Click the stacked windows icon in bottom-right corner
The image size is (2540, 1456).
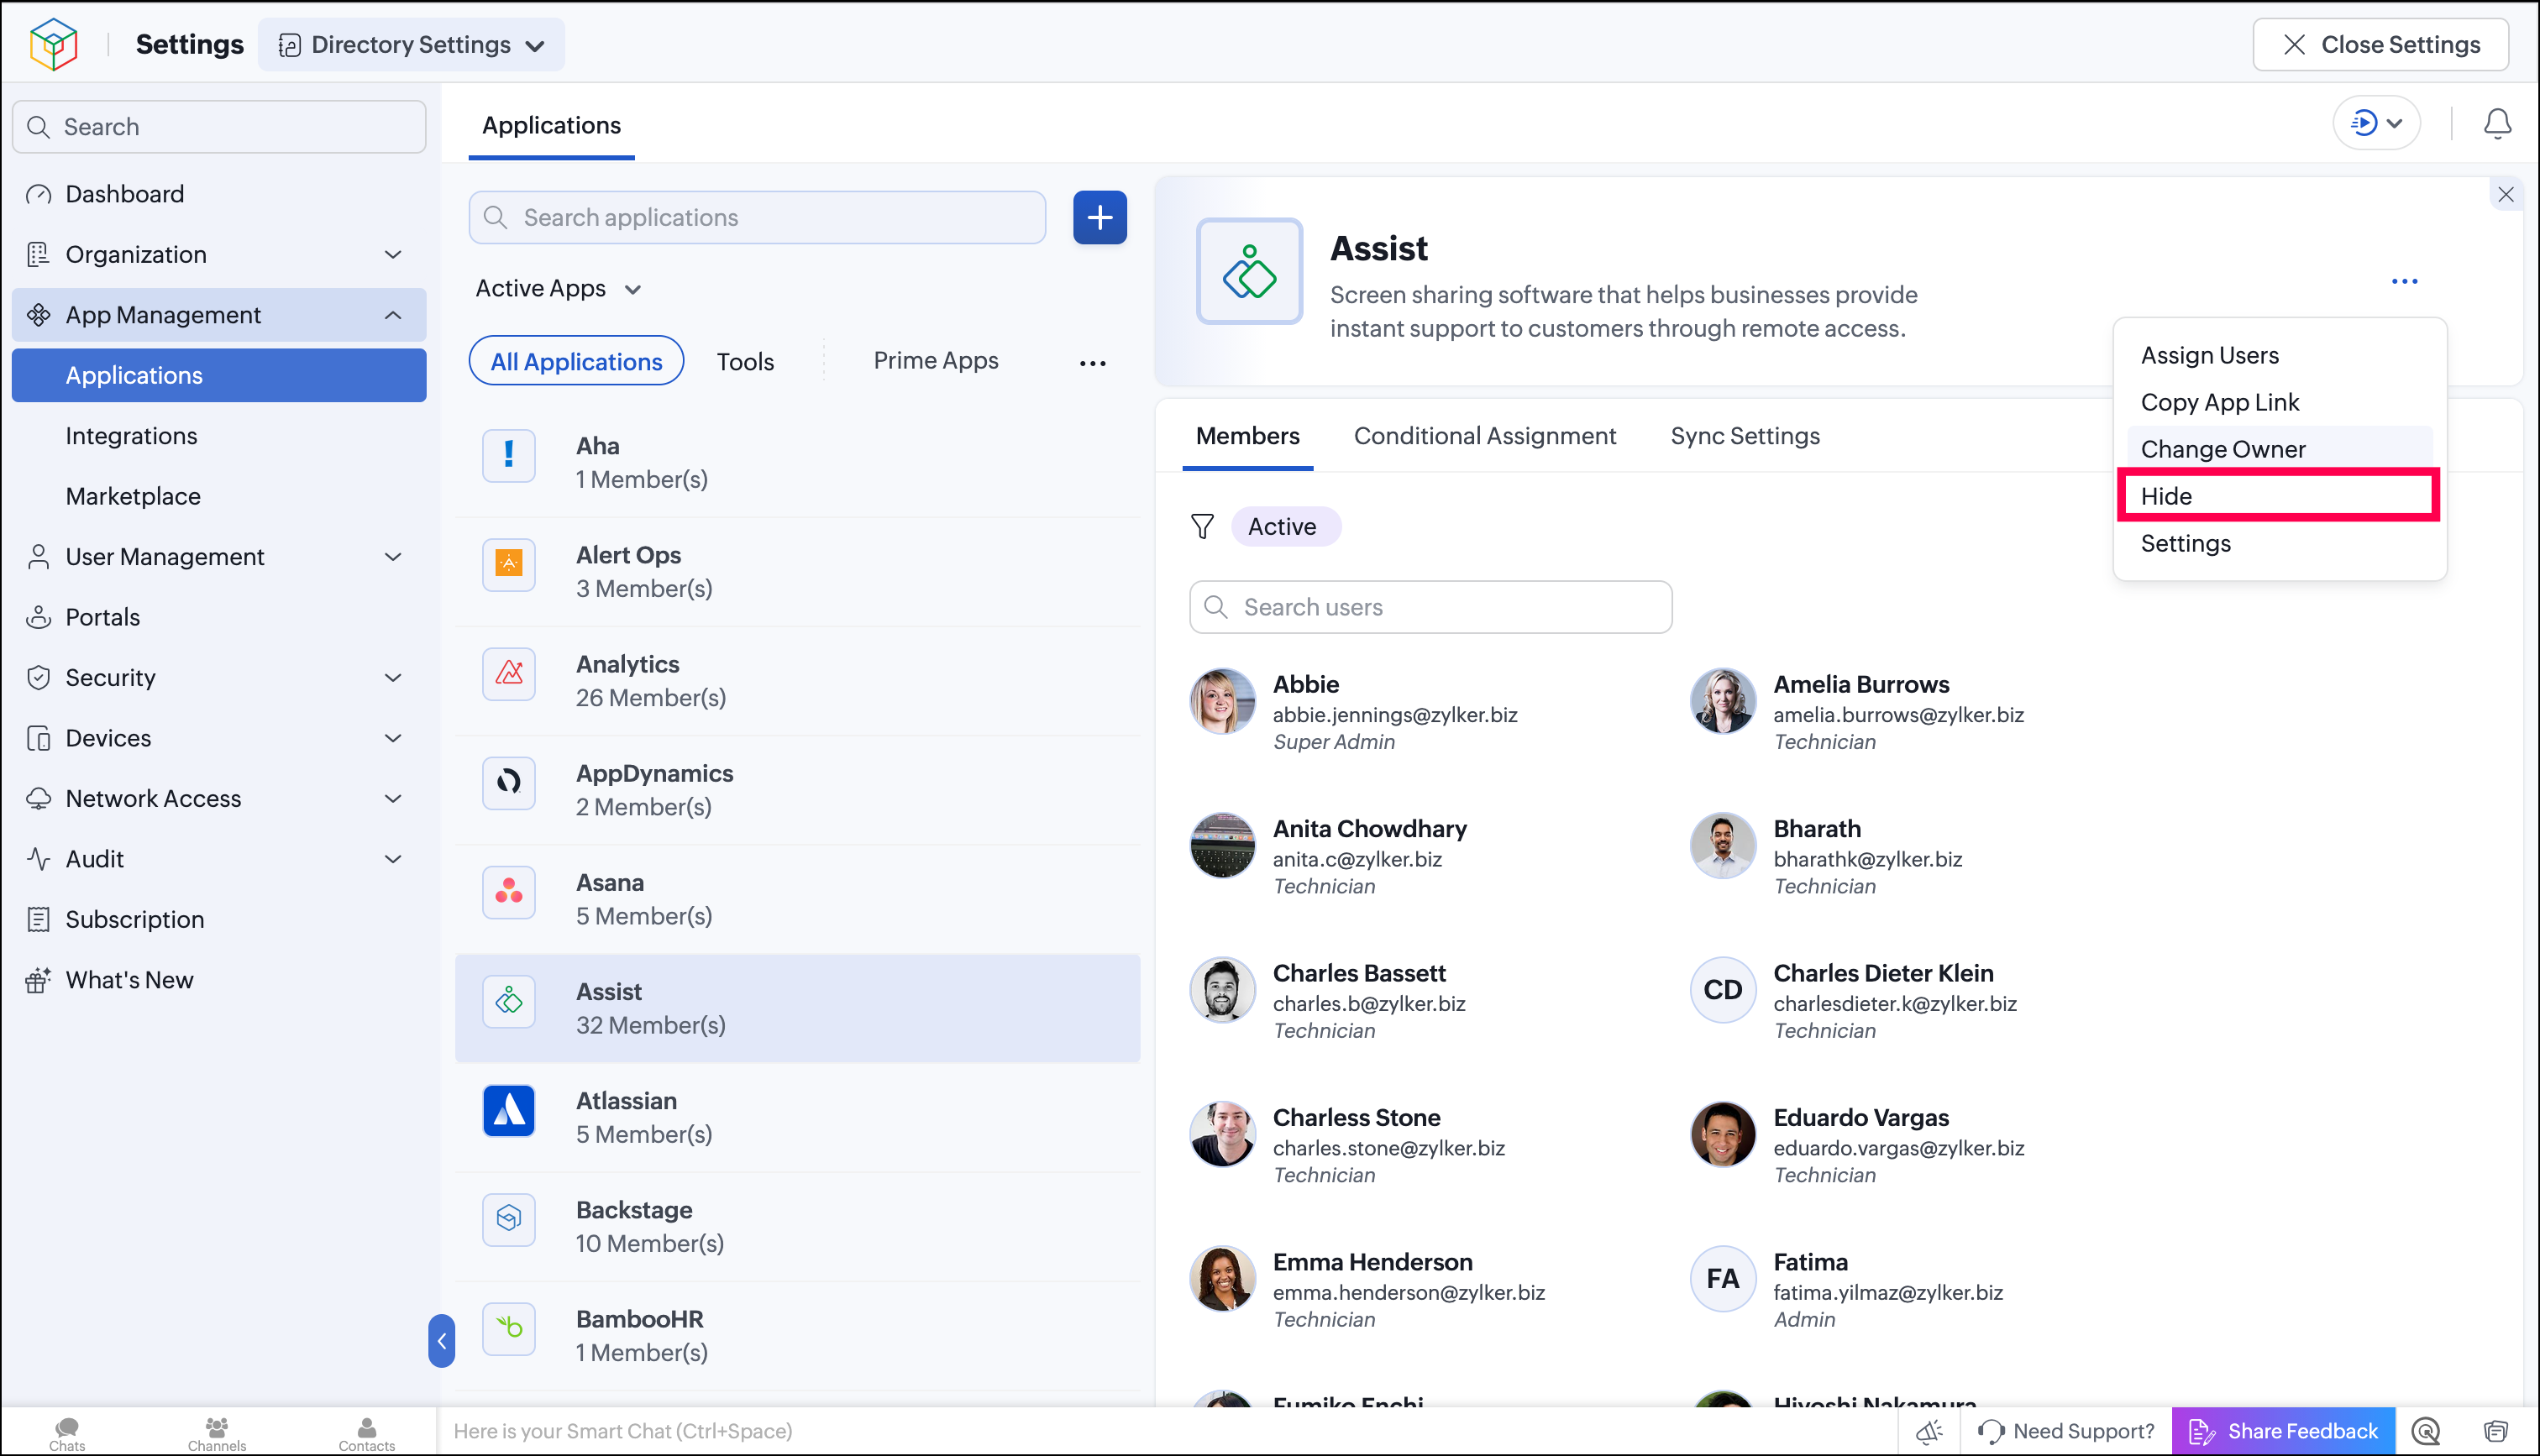point(2496,1431)
